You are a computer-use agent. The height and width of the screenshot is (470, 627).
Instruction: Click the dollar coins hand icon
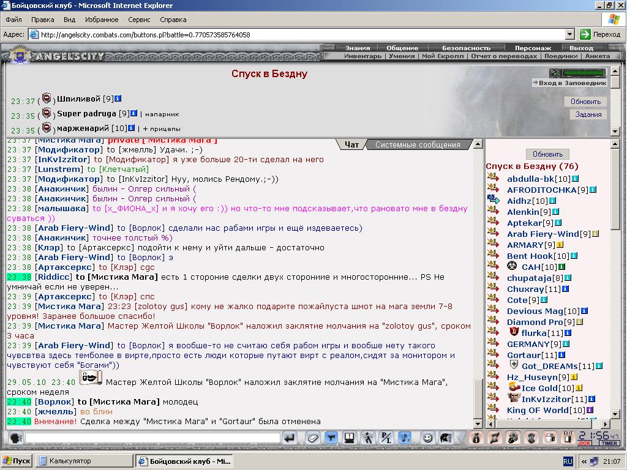click(512, 438)
